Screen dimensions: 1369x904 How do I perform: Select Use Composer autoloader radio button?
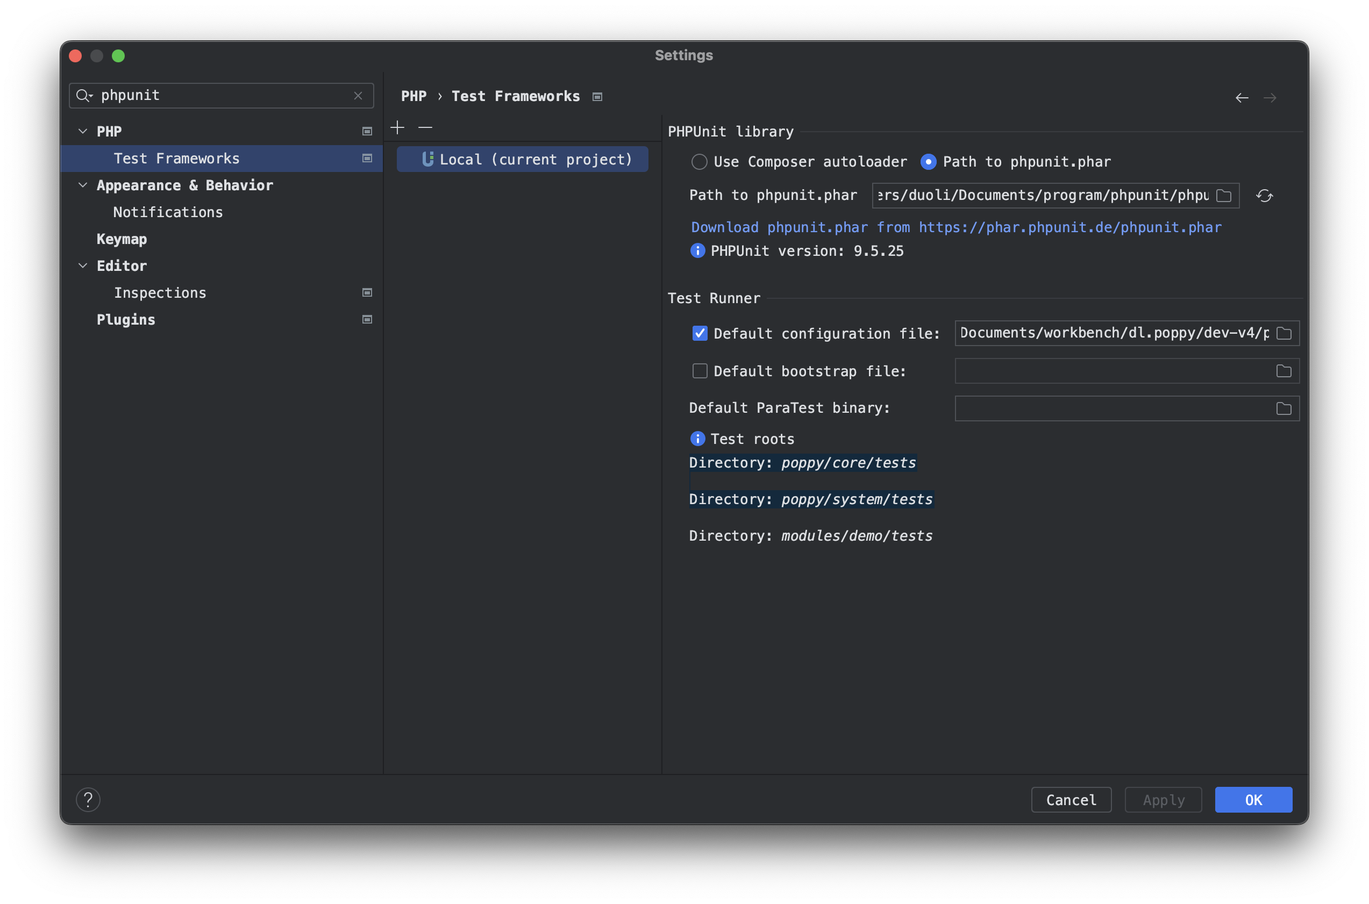[700, 162]
